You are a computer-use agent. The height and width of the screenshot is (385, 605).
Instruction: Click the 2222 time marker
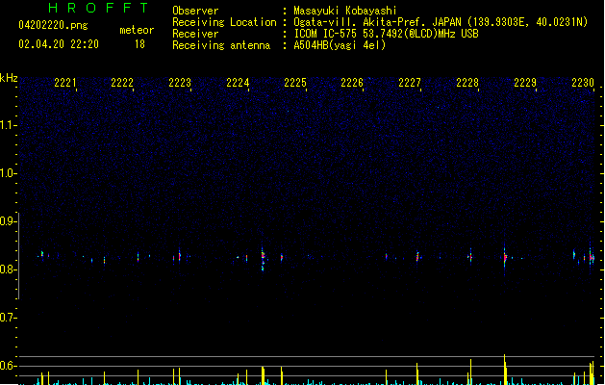[122, 83]
